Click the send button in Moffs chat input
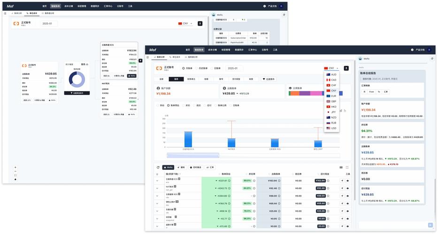The height and width of the screenshot is (234, 438). 430,225
